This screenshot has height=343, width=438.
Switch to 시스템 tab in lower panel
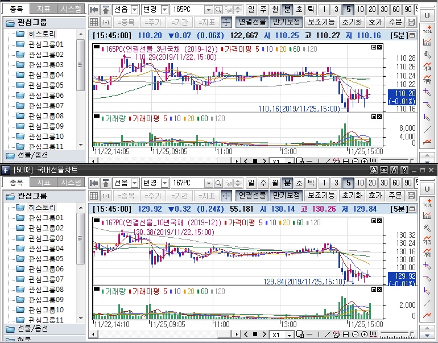[x=71, y=183]
